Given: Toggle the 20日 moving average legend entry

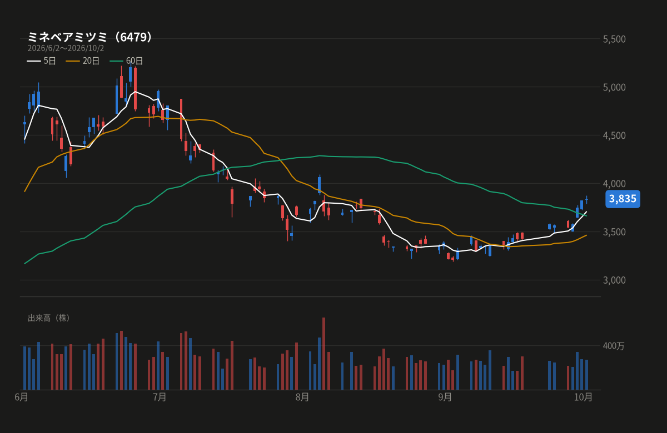Looking at the screenshot, I should [83, 61].
